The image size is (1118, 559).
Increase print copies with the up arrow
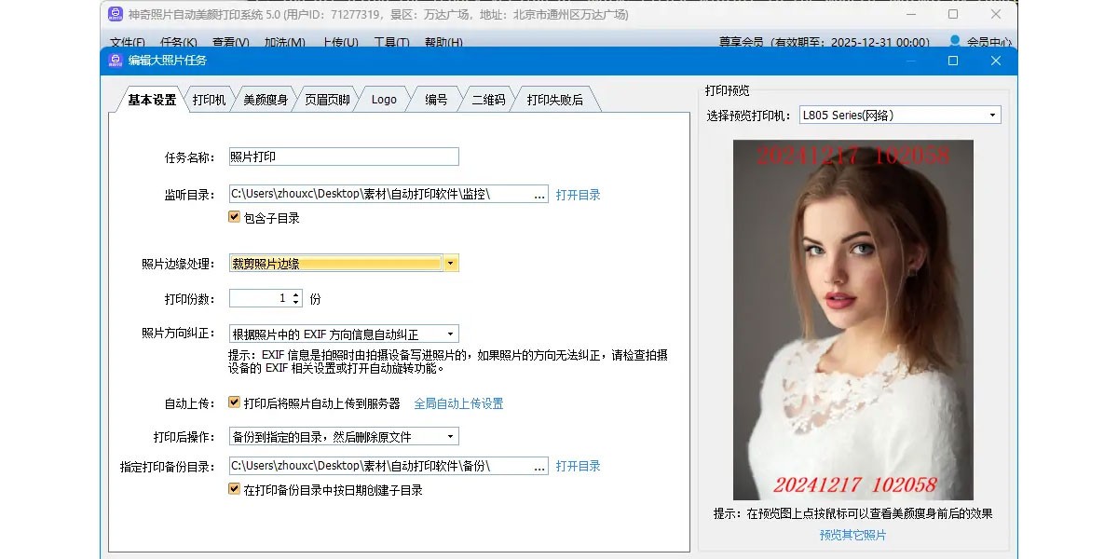(296, 294)
